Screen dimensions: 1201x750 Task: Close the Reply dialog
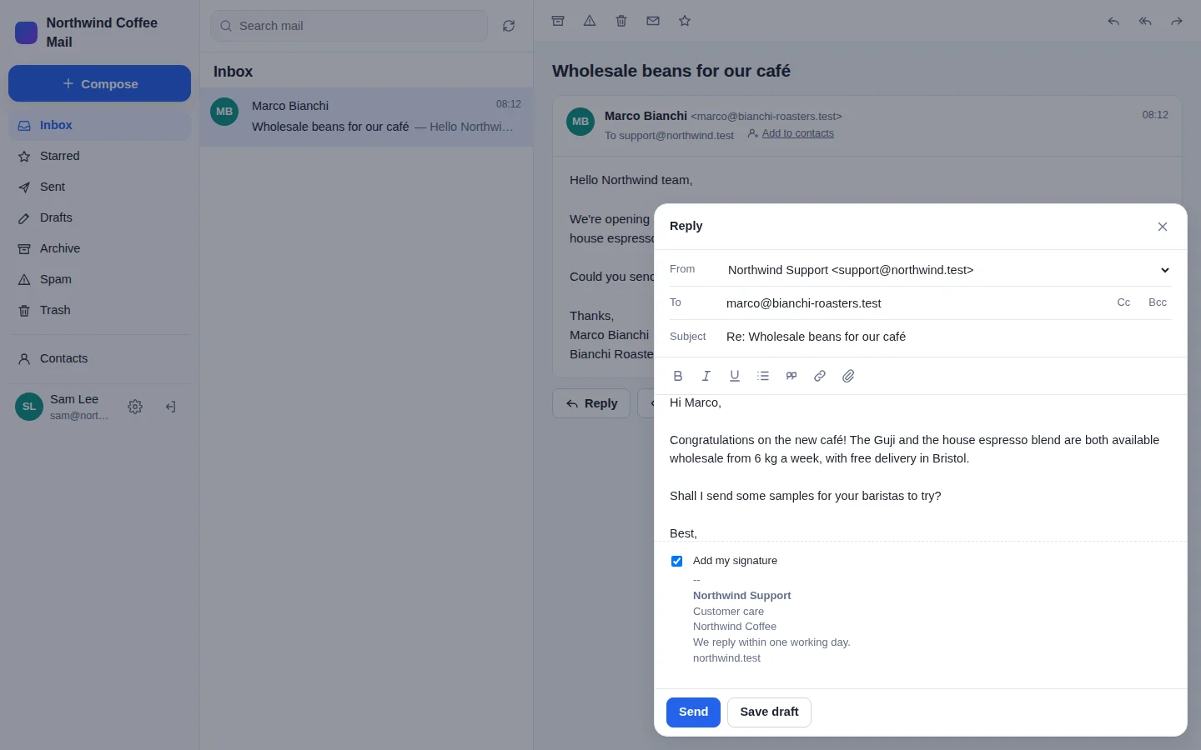[x=1163, y=227]
